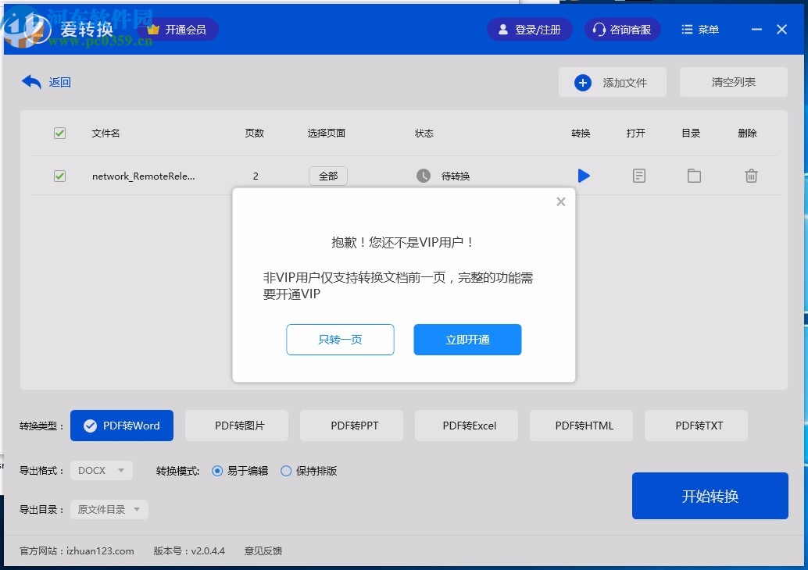Open the 原文件目录 output directory dropdown
Screen dimensions: 808x570
coord(109,508)
